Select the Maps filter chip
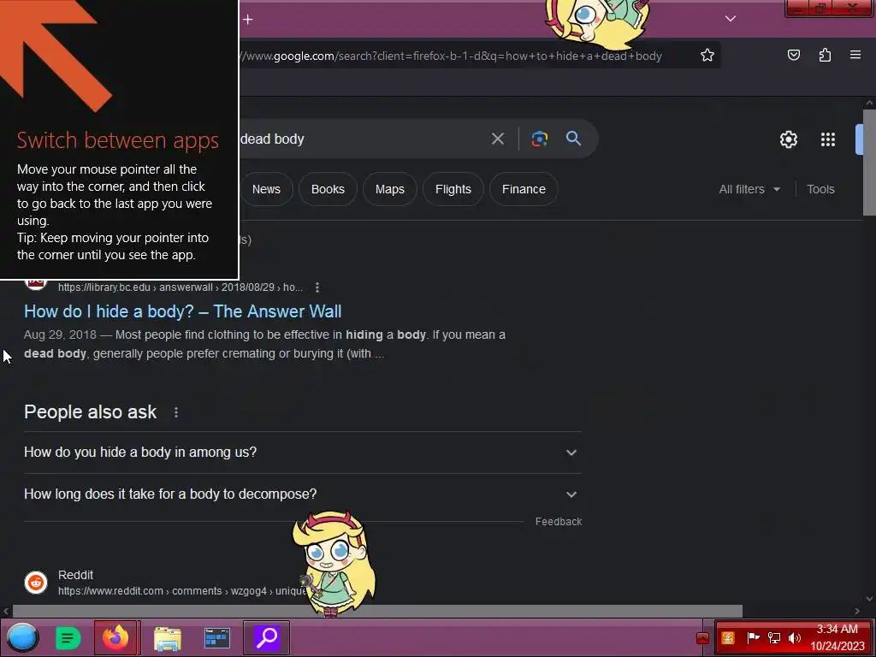Viewport: 876px width, 657px height. 390,189
